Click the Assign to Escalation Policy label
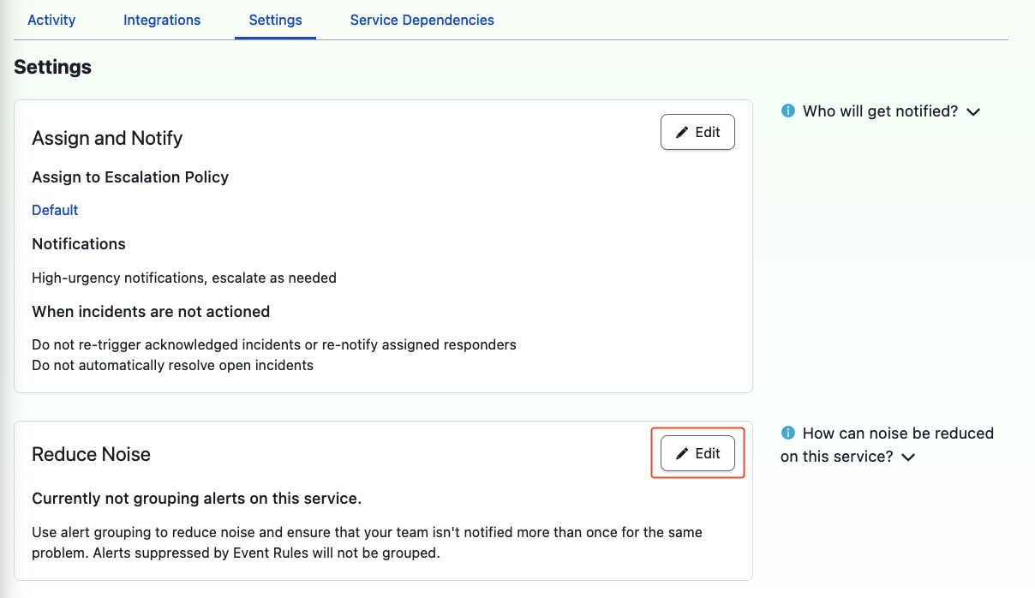The height and width of the screenshot is (598, 1035). [130, 177]
